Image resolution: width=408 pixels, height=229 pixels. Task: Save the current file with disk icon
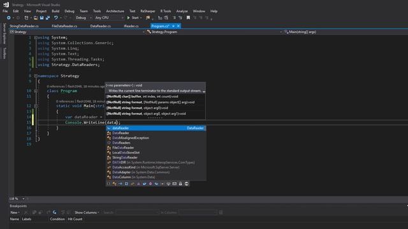41,18
